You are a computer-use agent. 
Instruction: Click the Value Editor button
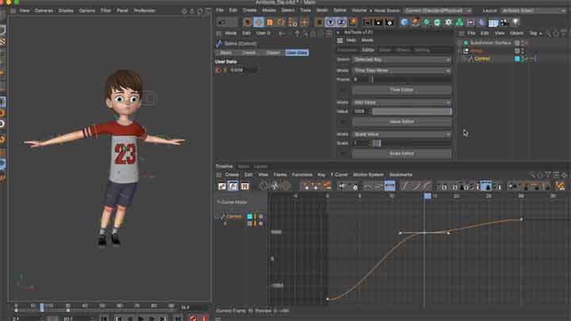tap(402, 122)
